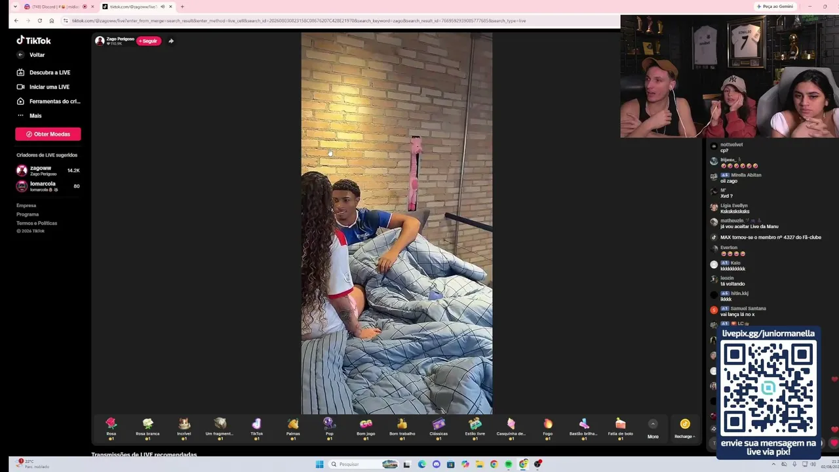Click the live video player
This screenshot has width=839, height=472.
coord(397,223)
